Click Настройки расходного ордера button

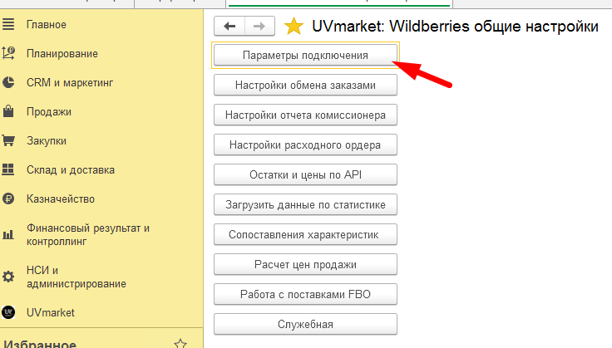click(x=305, y=145)
